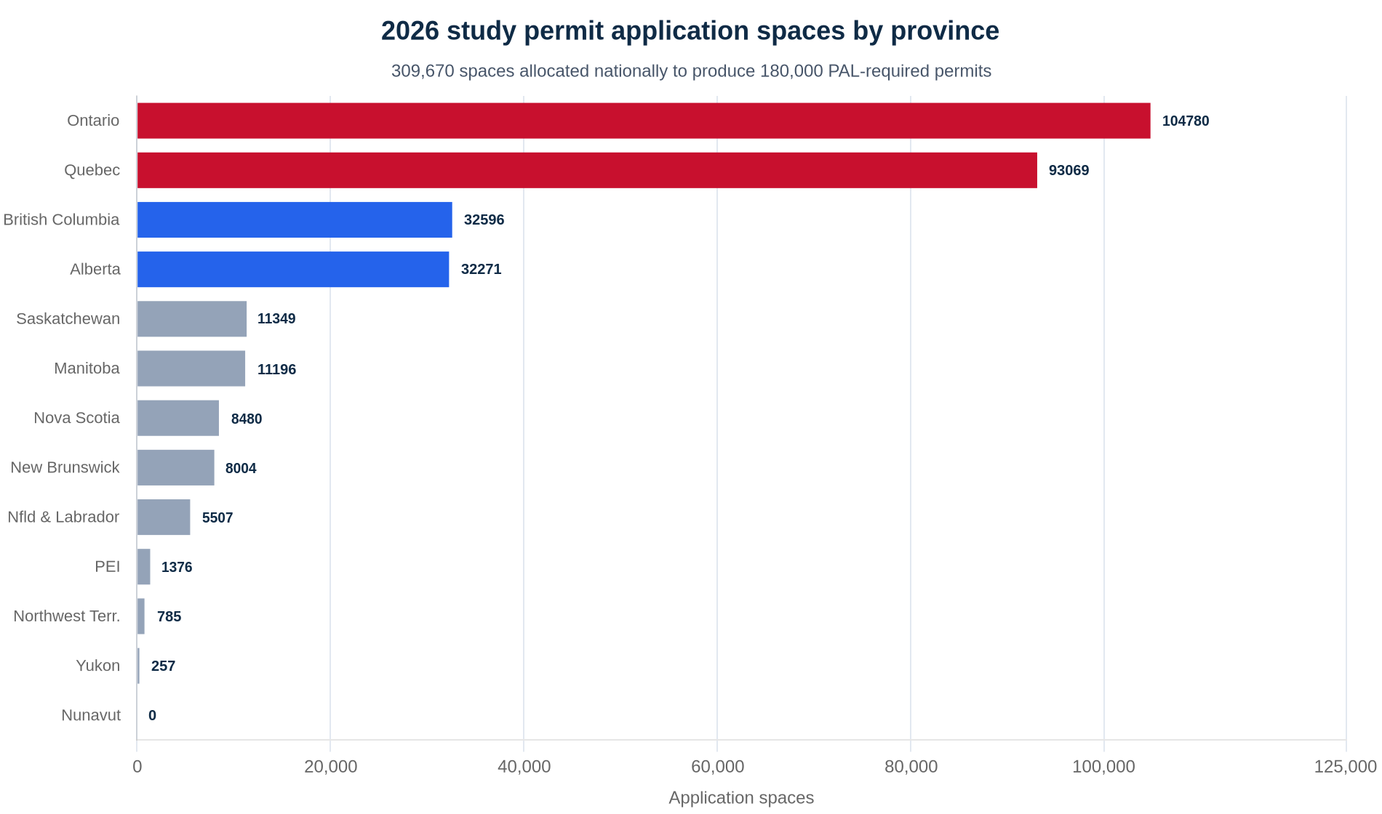This screenshot has height=814, width=1382.
Task: Click the 8004 value label
Action: 241,469
